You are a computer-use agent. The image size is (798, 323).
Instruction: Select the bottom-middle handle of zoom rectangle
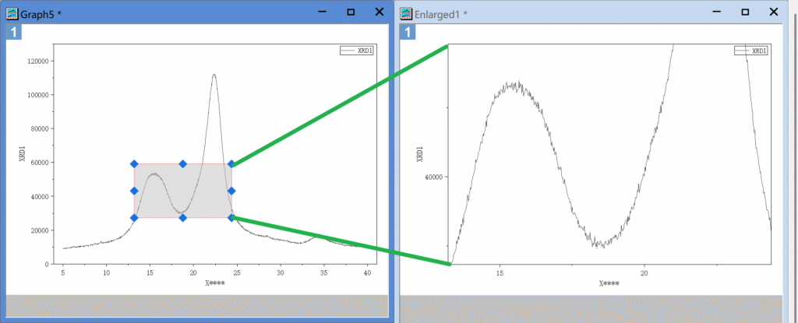tap(182, 218)
